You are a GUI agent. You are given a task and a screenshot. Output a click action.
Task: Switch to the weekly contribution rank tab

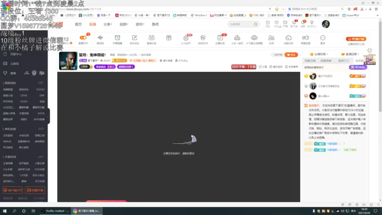[326, 61]
